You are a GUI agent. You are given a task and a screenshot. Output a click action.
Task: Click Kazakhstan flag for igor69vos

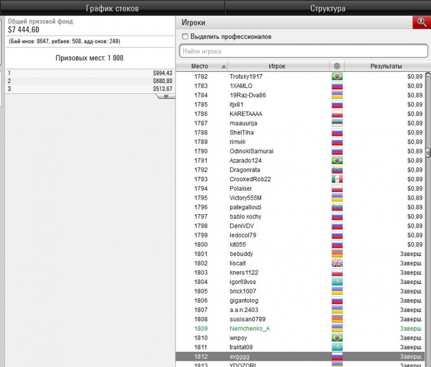pos(337,282)
